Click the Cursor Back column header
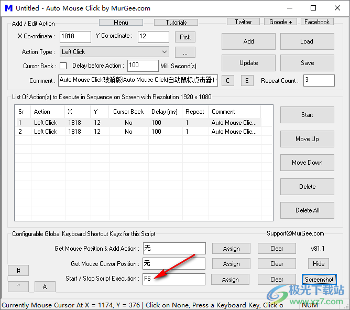The width and height of the screenshot is (350, 310). tap(128, 112)
